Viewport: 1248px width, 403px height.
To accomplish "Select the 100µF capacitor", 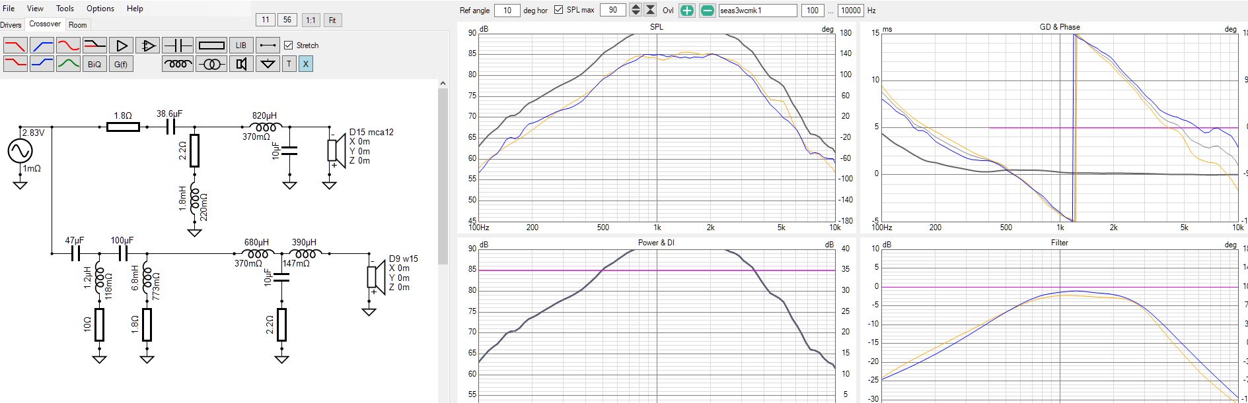I will (x=123, y=253).
